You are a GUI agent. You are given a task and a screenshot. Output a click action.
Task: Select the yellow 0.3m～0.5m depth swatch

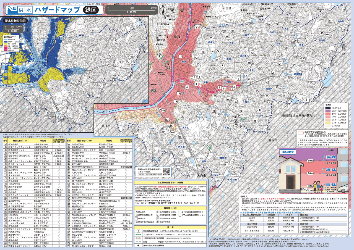(x=328, y=123)
